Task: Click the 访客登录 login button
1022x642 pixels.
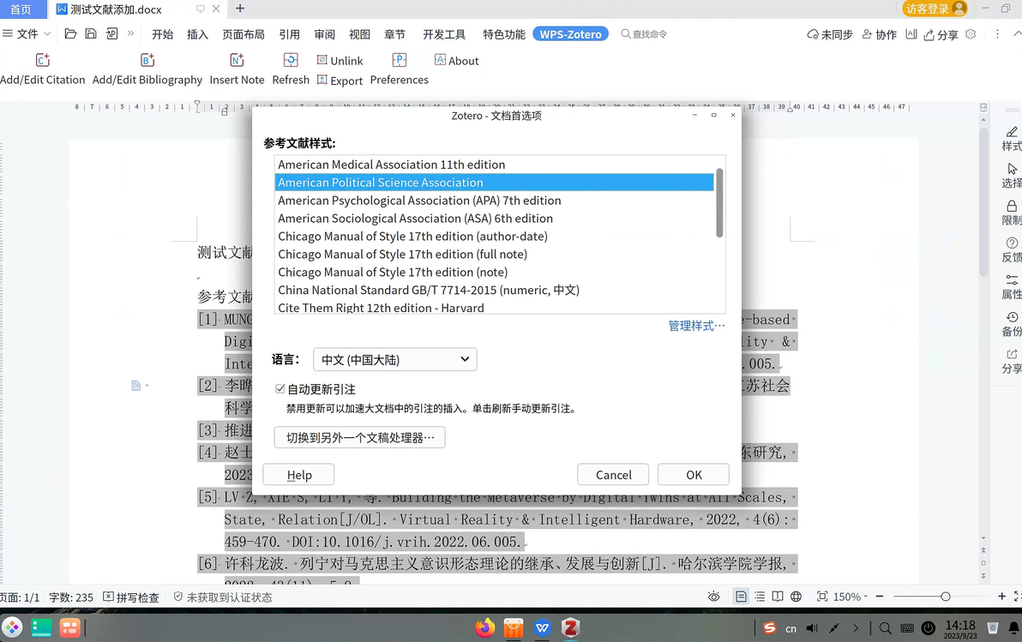Action: point(935,9)
